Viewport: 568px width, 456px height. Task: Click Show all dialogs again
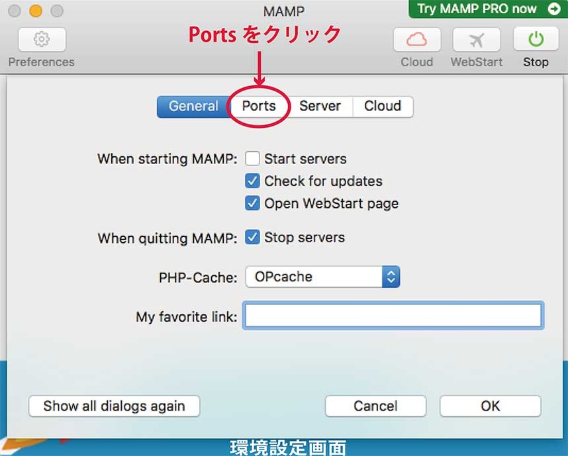coord(114,406)
